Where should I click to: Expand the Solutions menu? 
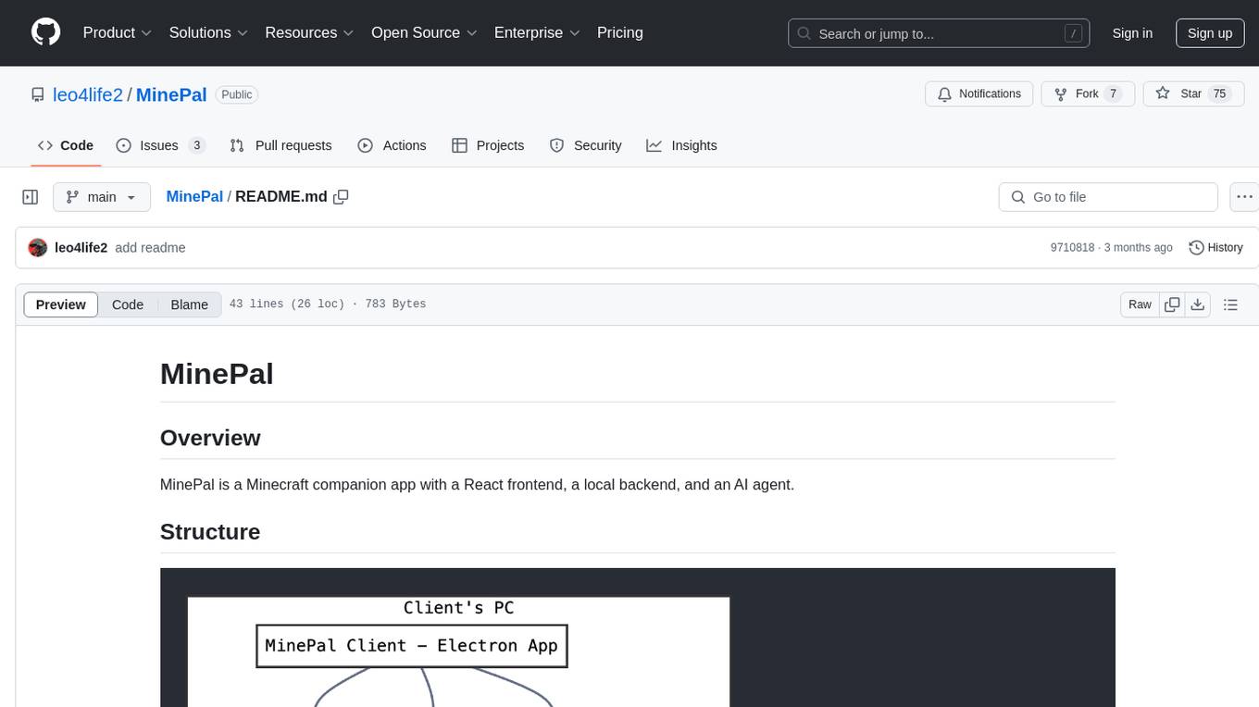(208, 32)
